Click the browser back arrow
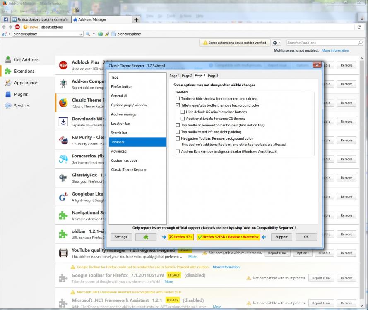368x310 pixels. tap(4, 27)
